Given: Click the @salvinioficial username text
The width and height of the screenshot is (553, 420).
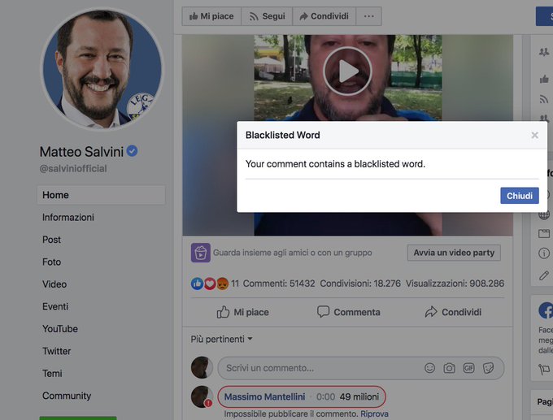Looking at the screenshot, I should pos(73,169).
